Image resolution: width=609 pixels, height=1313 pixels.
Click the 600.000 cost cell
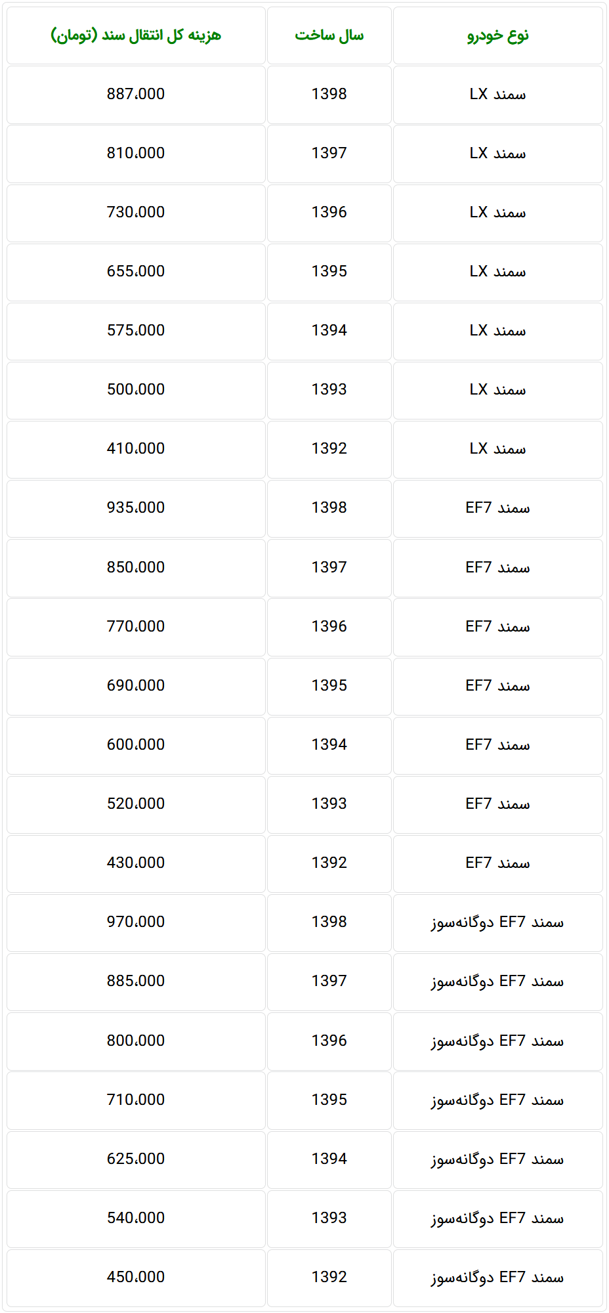(x=136, y=744)
